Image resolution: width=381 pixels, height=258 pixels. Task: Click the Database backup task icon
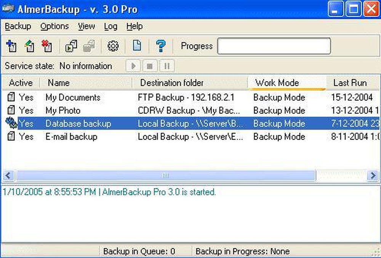click(x=11, y=123)
